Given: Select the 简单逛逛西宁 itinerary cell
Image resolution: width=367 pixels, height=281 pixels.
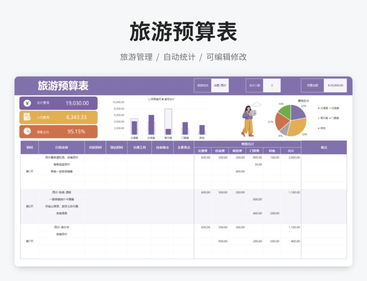Looking at the screenshot, I should click(x=61, y=165).
